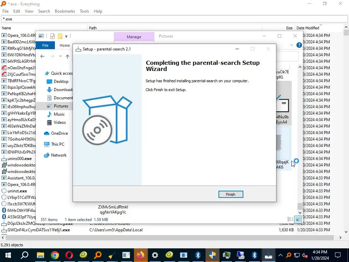Open Firefox from the taskbar

pos(140,255)
